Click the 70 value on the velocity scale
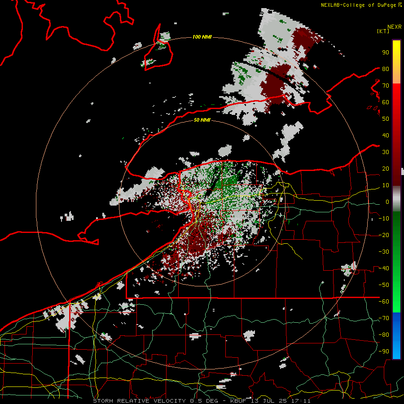 (386, 86)
